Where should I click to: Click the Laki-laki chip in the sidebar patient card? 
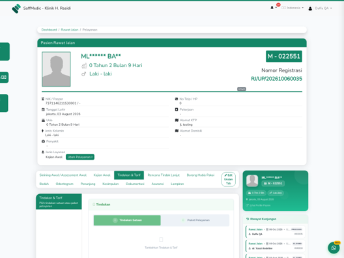276,193
